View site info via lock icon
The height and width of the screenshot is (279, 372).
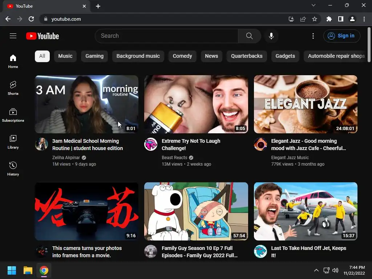pos(46,19)
